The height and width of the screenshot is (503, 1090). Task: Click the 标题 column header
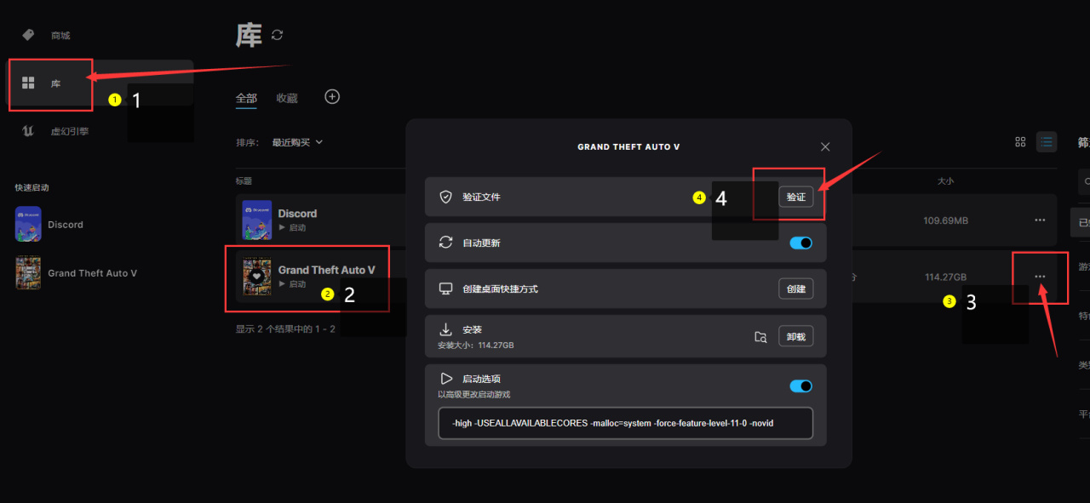[x=244, y=181]
